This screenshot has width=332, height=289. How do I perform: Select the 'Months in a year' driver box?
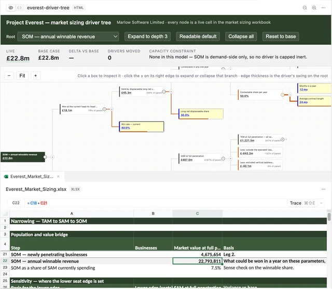click(314, 88)
